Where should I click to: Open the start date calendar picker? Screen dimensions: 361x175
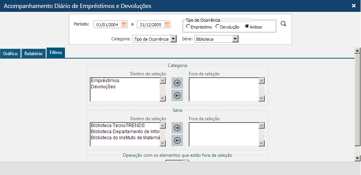[124, 24]
